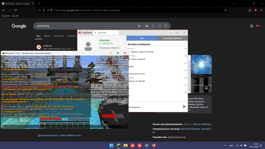Click 'Другие результаты с сайта voidtools.com' link
Image resolution: width=265 pixels, height=149 pixels.
[x=59, y=135]
